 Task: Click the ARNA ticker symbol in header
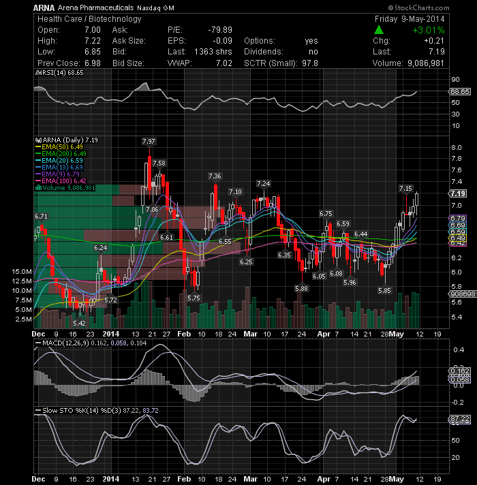[44, 7]
